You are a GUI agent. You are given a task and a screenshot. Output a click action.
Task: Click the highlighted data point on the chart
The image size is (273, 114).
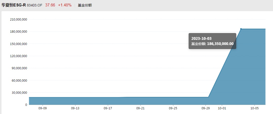(x=241, y=29)
